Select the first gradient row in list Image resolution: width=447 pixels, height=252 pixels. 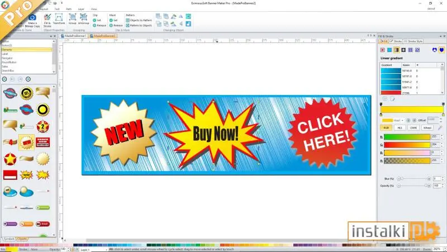pyautogui.click(x=411, y=70)
